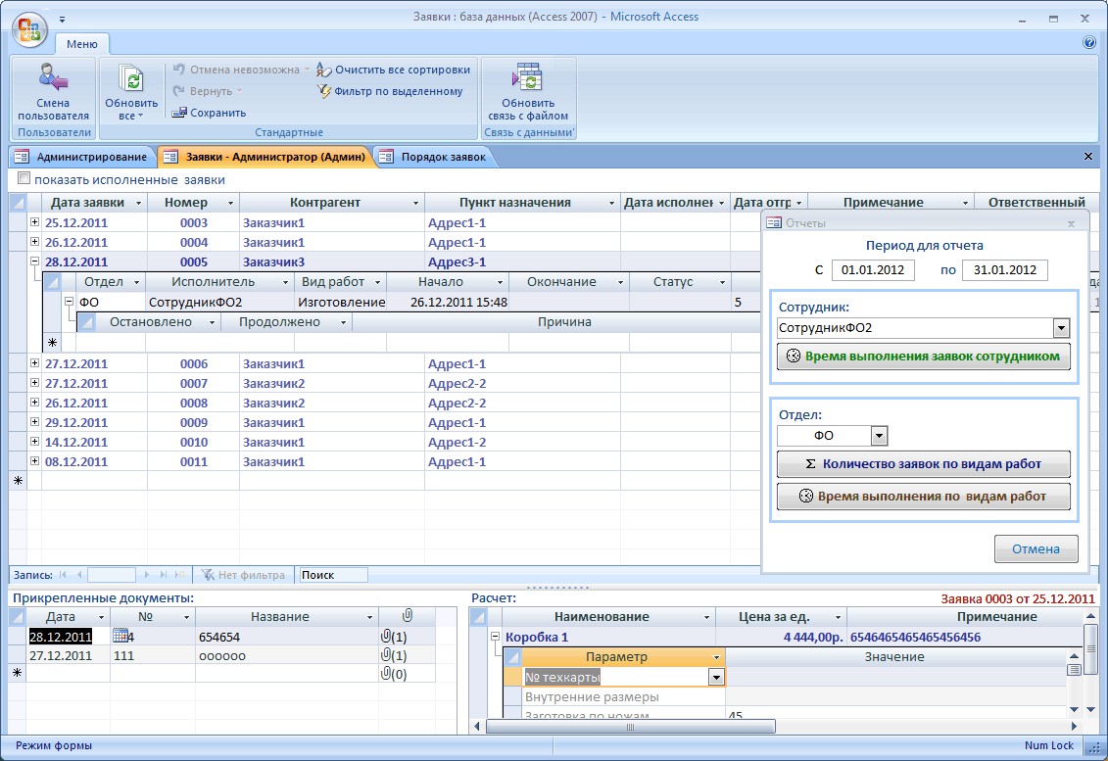The height and width of the screenshot is (761, 1108).
Task: Click the Смена пользователя icon
Action: pos(53,78)
